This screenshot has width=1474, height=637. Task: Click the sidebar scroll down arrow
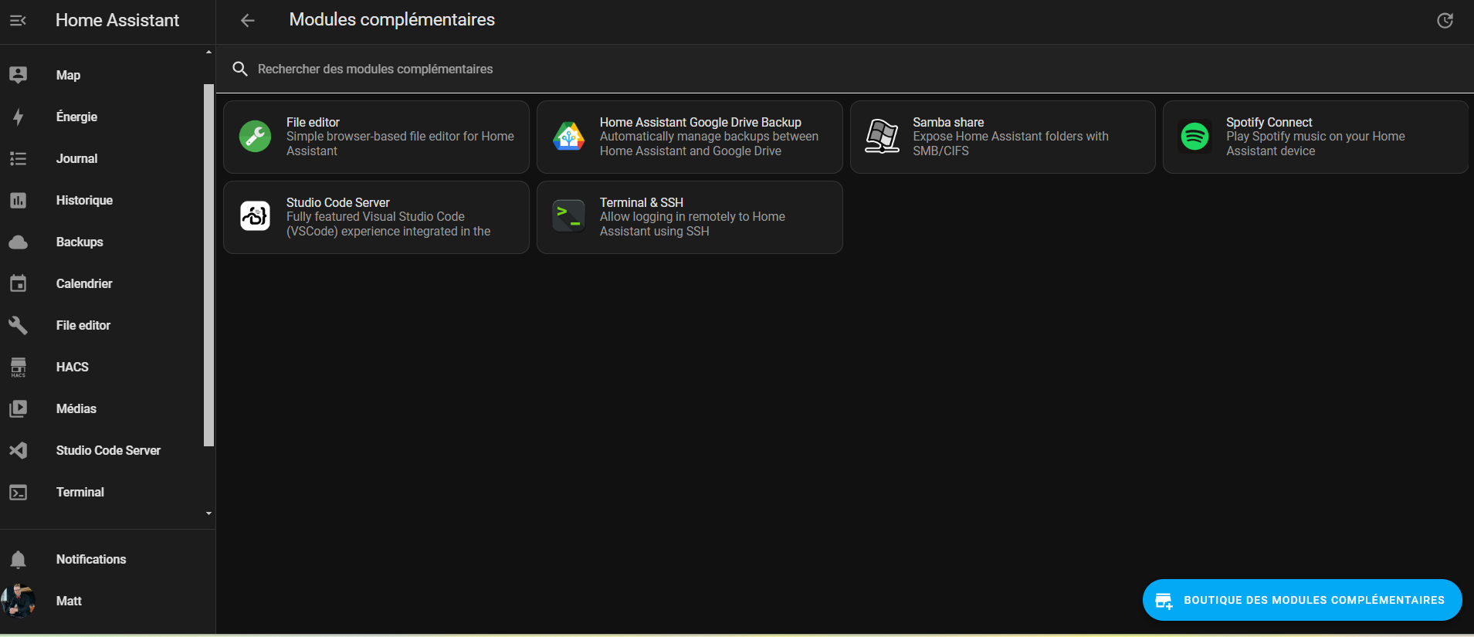coord(208,513)
